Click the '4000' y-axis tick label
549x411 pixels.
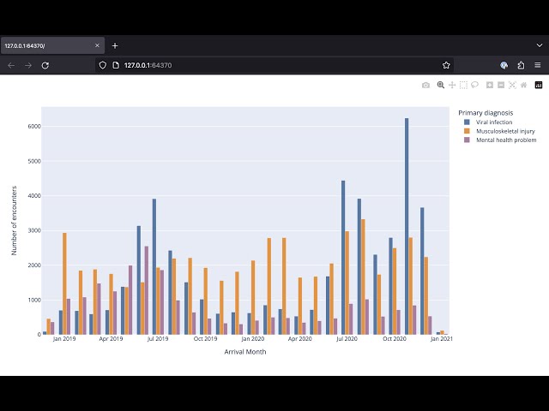(34, 196)
